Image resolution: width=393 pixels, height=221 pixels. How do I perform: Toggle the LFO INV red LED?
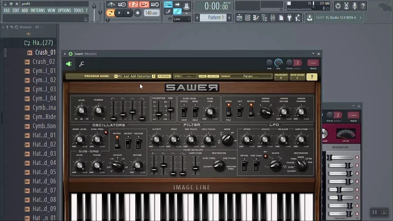point(266,156)
